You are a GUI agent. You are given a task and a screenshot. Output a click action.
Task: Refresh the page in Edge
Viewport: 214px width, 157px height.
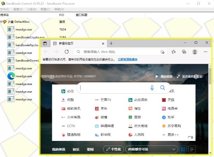pos(67,52)
